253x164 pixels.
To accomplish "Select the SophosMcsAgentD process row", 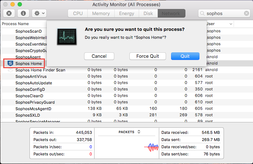I will (126, 109).
